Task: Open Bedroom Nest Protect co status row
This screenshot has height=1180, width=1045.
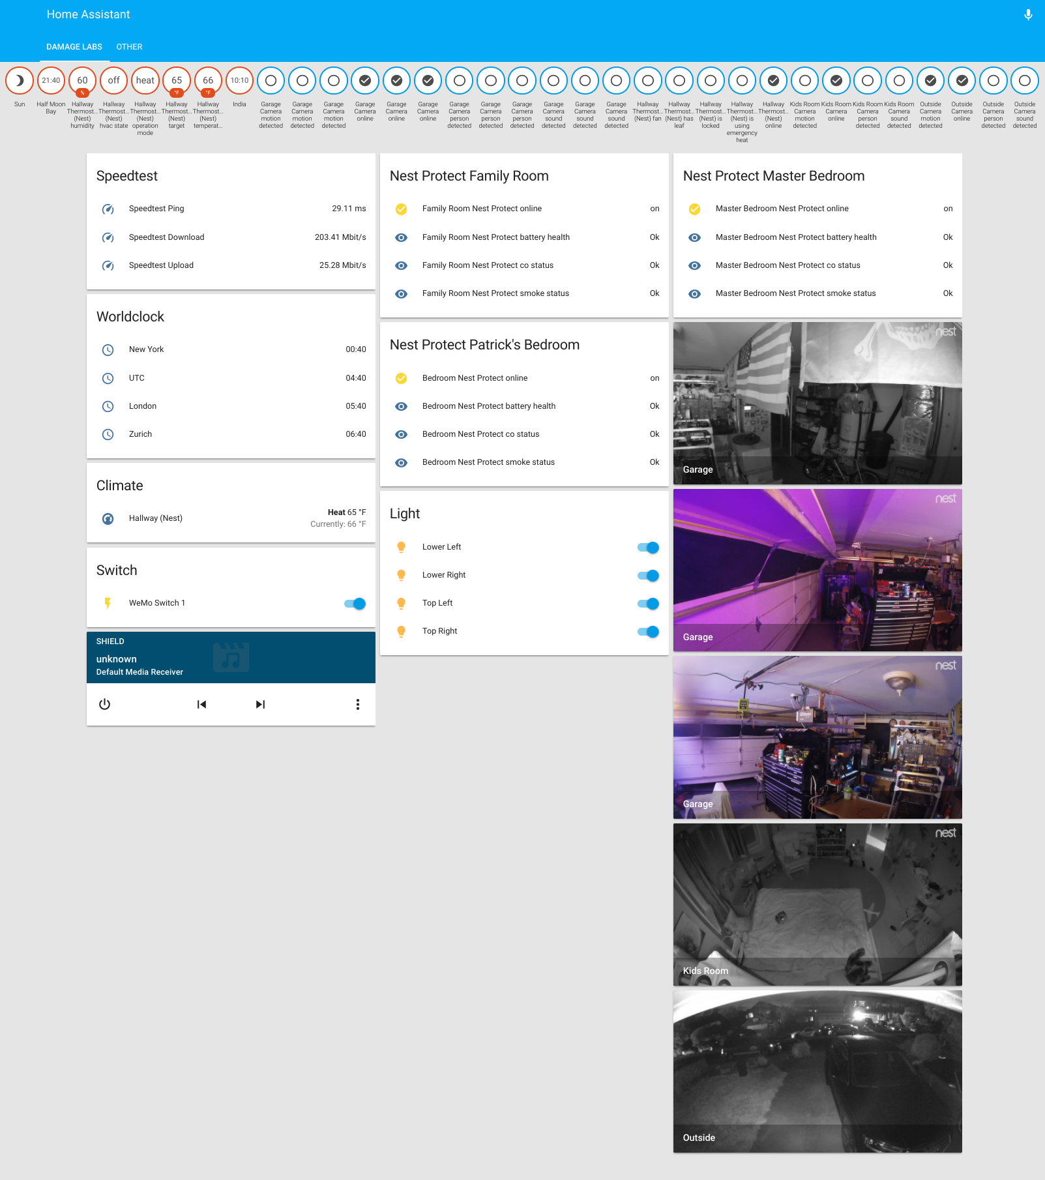Action: 524,434
